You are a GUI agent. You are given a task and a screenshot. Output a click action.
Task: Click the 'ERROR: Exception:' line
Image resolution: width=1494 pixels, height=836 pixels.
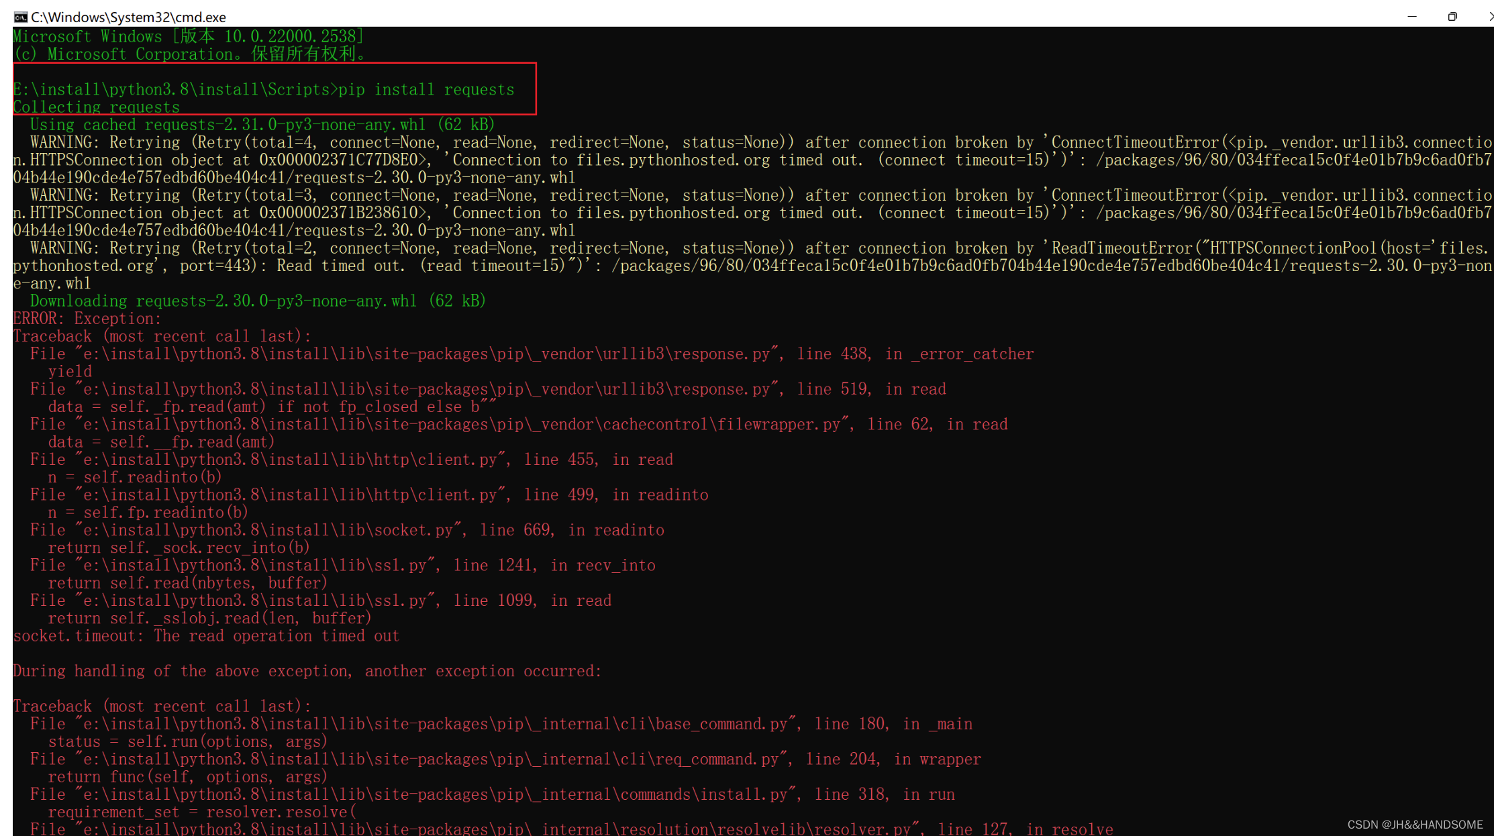click(87, 319)
